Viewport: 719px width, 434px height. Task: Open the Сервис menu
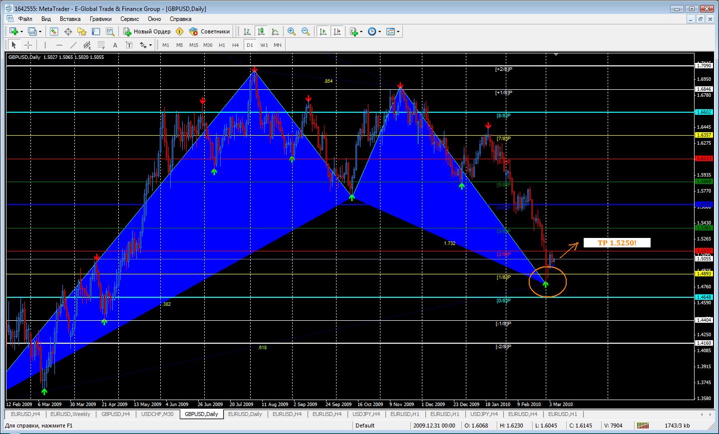coord(130,19)
